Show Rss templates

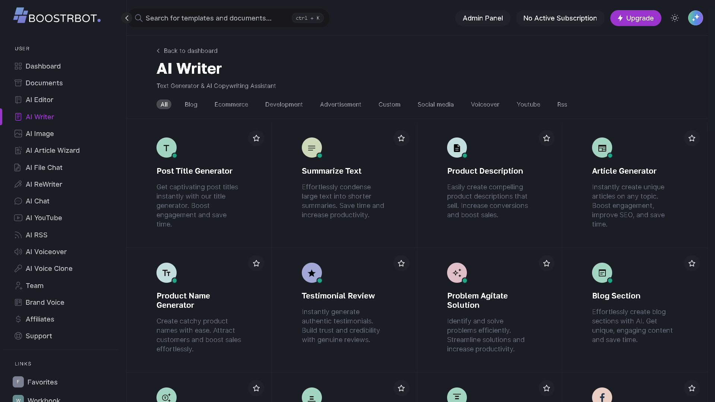click(x=562, y=105)
